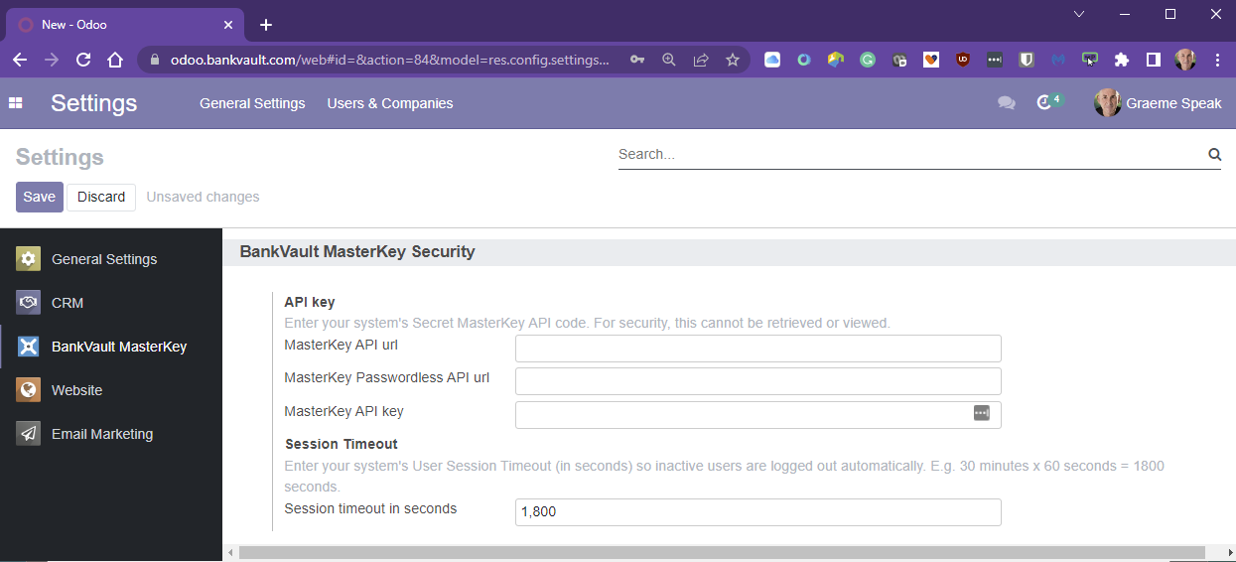This screenshot has height=562, width=1236.
Task: Open the Users & Companies menu
Action: [390, 103]
